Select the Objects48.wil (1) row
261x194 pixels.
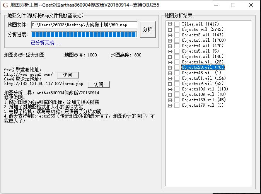pyautogui.click(x=201, y=73)
